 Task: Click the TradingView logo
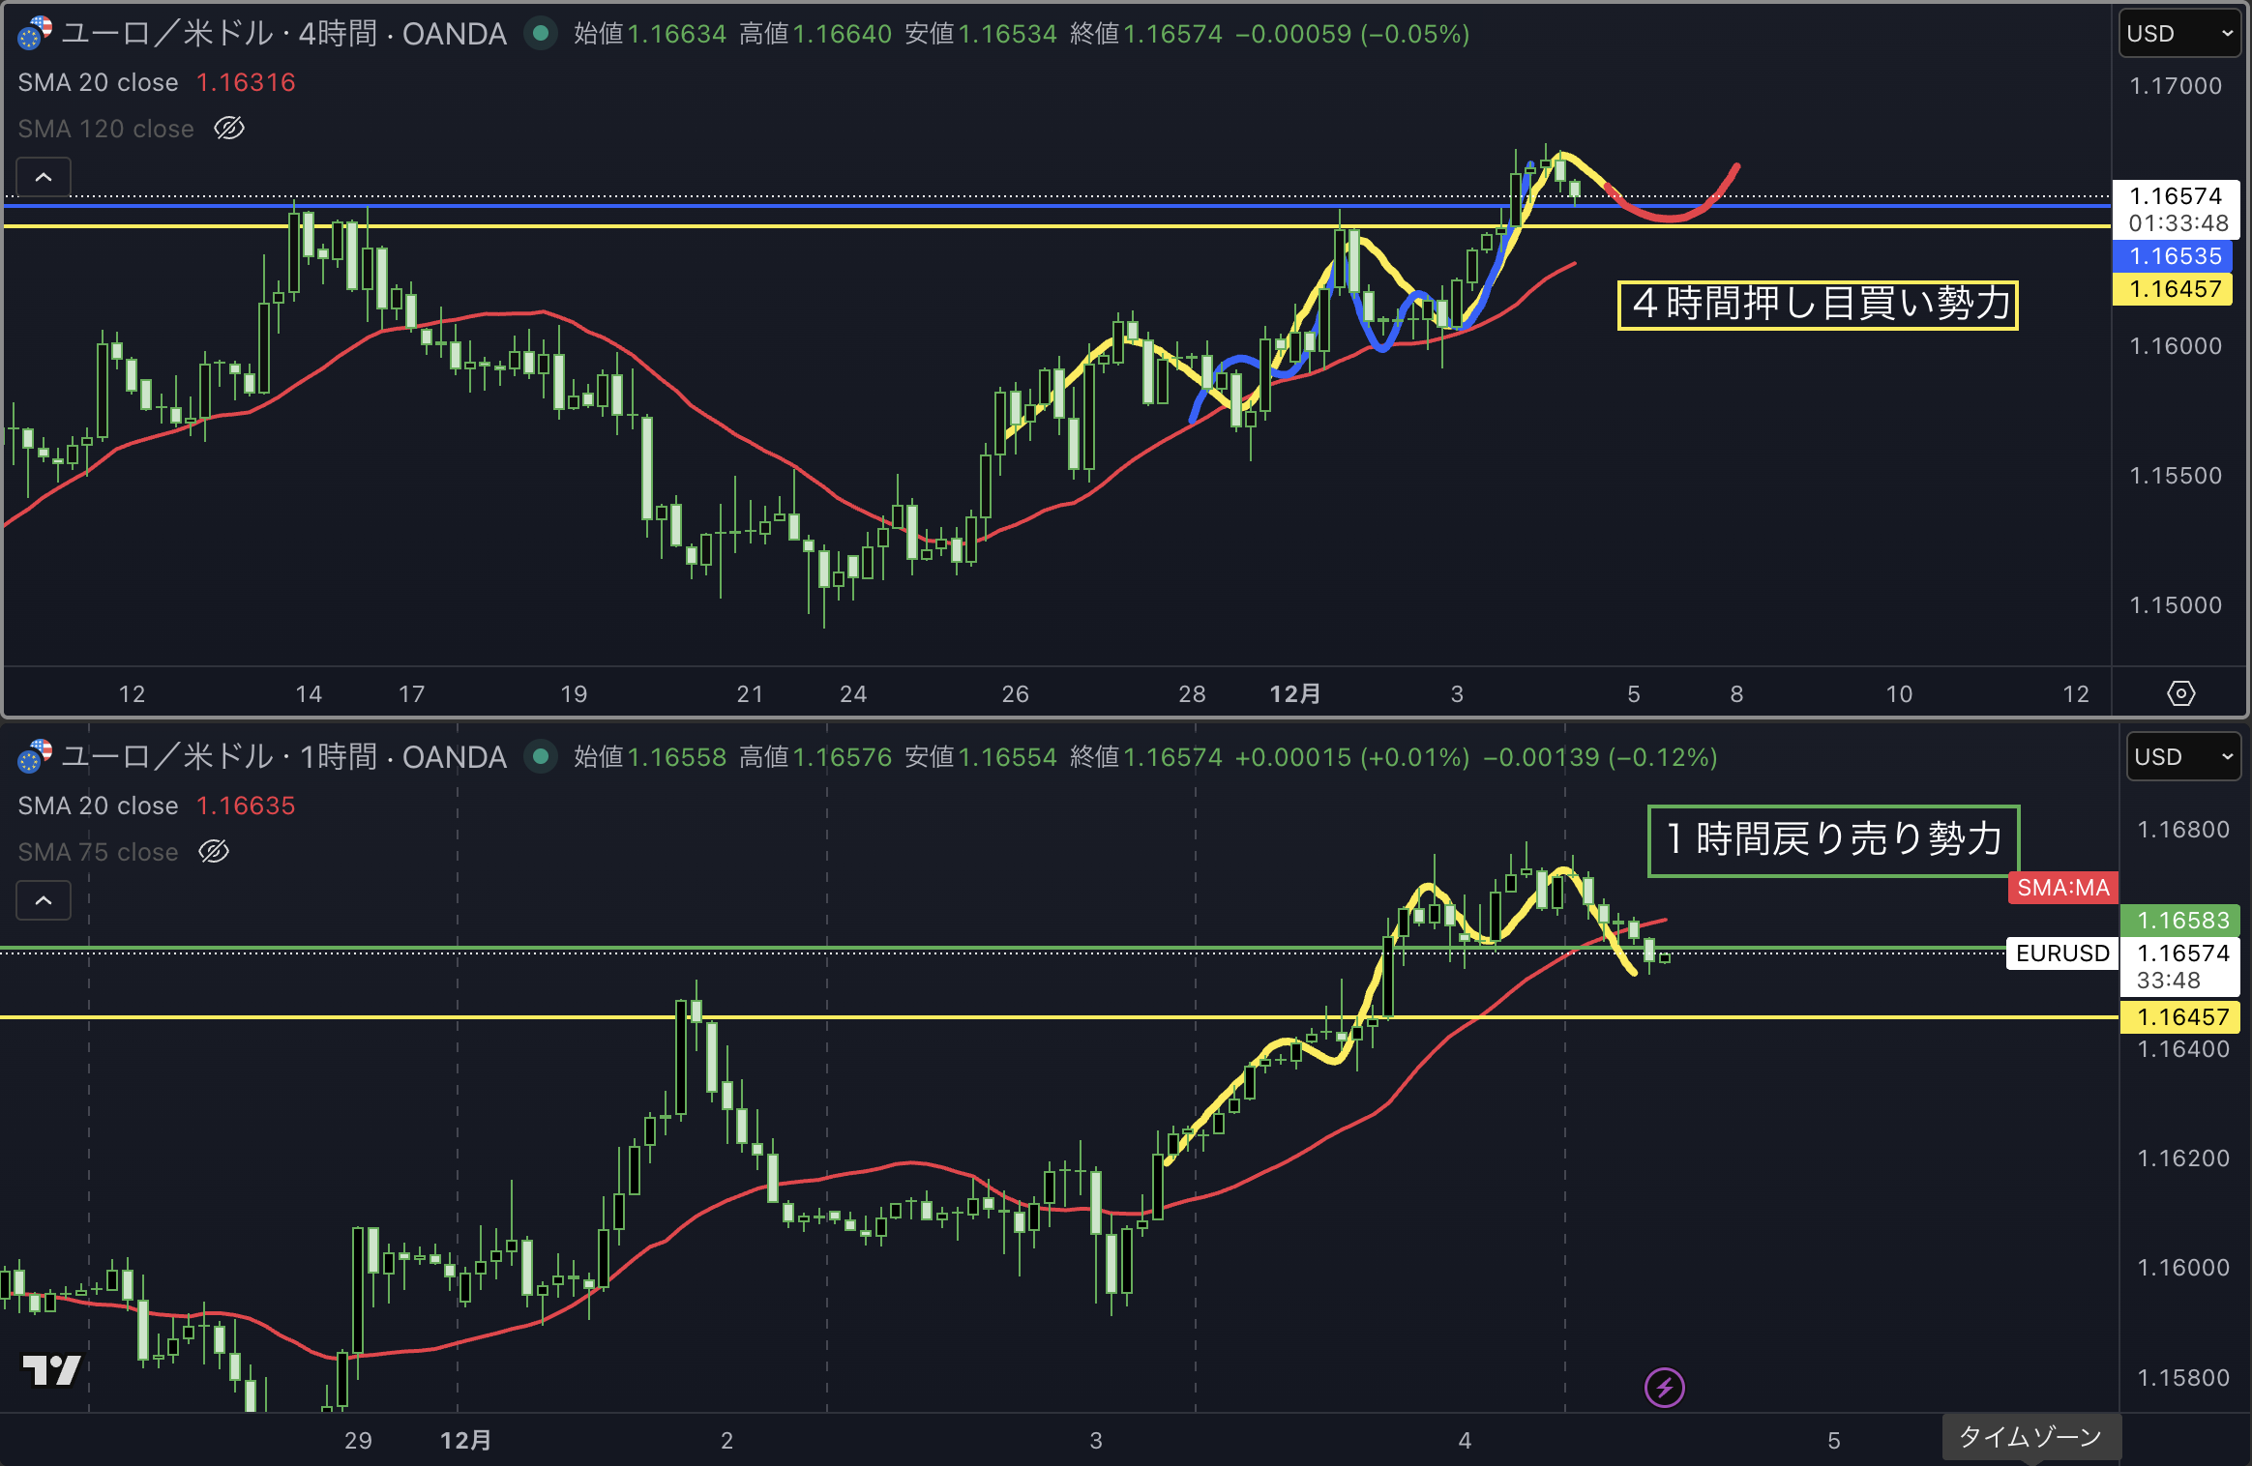51,1369
